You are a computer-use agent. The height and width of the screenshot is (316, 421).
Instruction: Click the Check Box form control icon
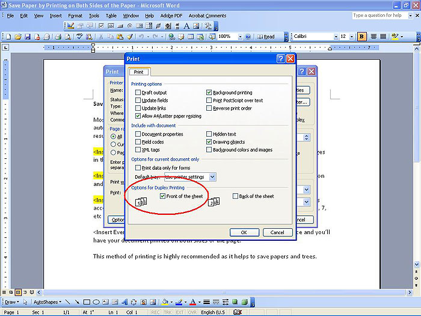[x=101, y=26]
